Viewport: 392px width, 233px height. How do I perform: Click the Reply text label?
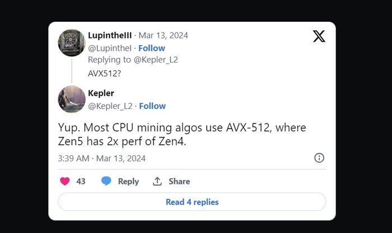(128, 181)
